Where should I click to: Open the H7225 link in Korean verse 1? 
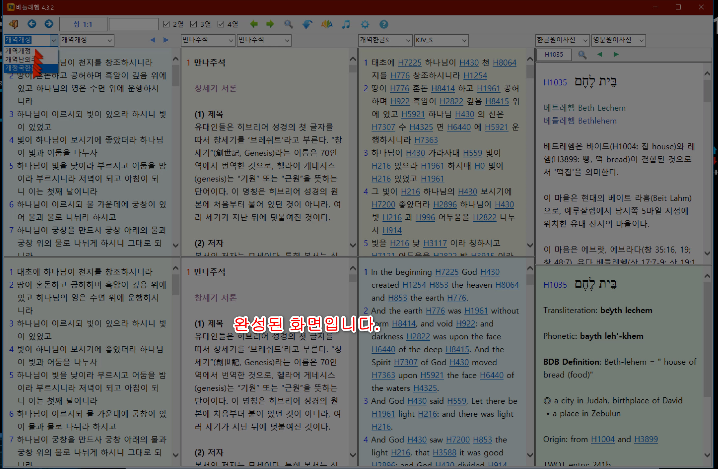click(409, 63)
